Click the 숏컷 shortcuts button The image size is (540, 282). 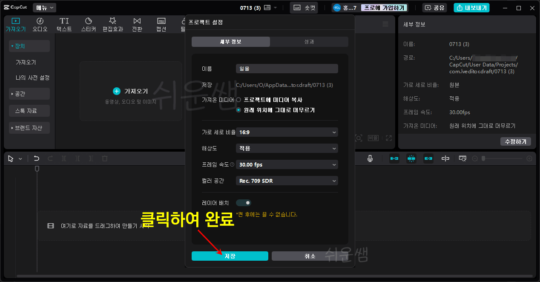coord(304,8)
